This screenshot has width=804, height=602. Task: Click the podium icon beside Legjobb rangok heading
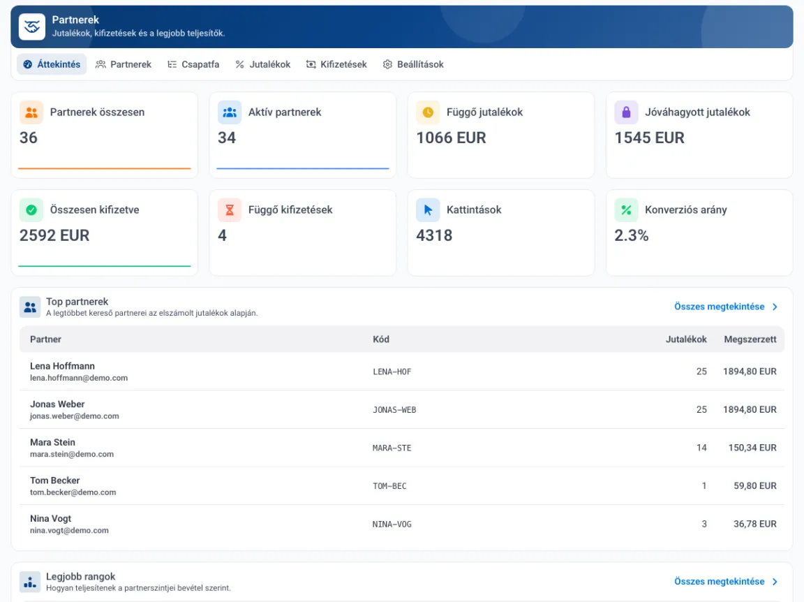coord(30,582)
